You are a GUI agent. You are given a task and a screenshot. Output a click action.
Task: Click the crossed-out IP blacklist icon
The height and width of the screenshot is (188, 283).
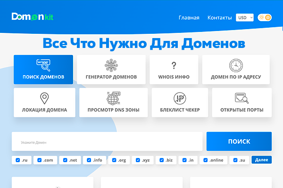(x=180, y=98)
